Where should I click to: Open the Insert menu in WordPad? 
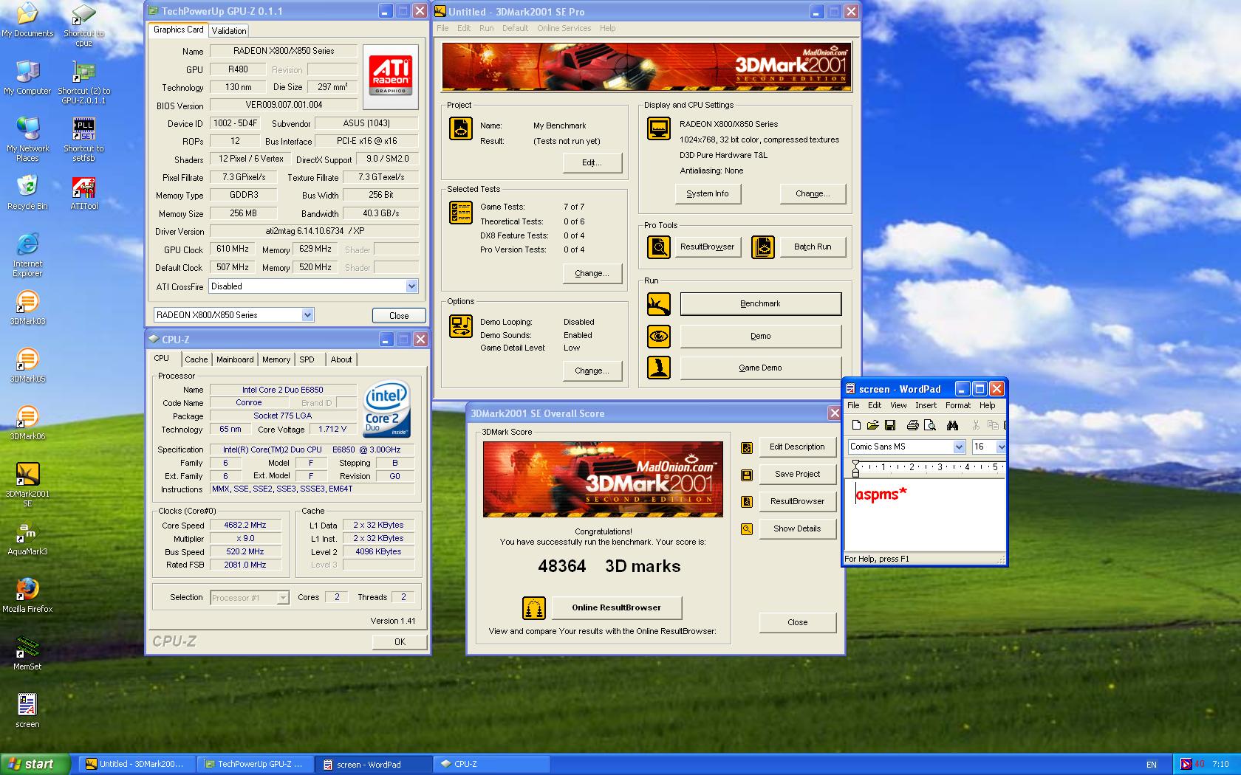click(926, 405)
